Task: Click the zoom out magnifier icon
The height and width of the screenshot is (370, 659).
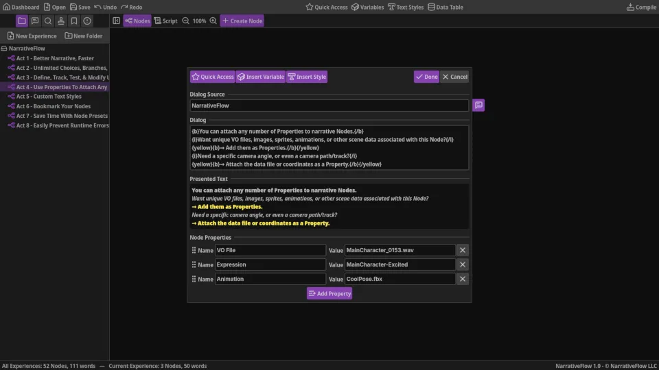Action: click(x=185, y=21)
